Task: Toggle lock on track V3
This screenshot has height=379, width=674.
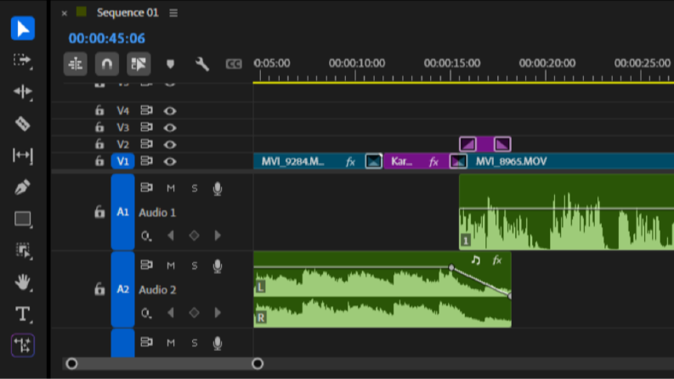Action: 99,127
